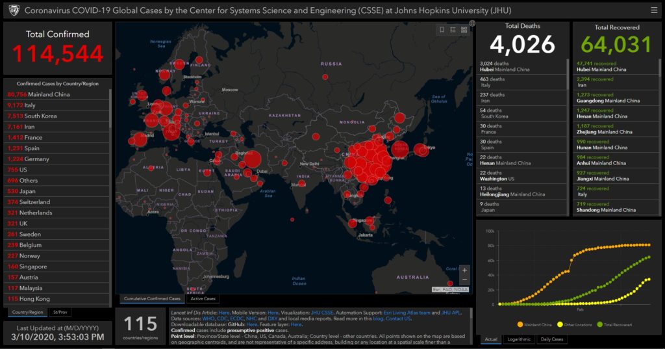665x349 pixels.
Task: Open the WHO data source link
Action: click(x=208, y=318)
